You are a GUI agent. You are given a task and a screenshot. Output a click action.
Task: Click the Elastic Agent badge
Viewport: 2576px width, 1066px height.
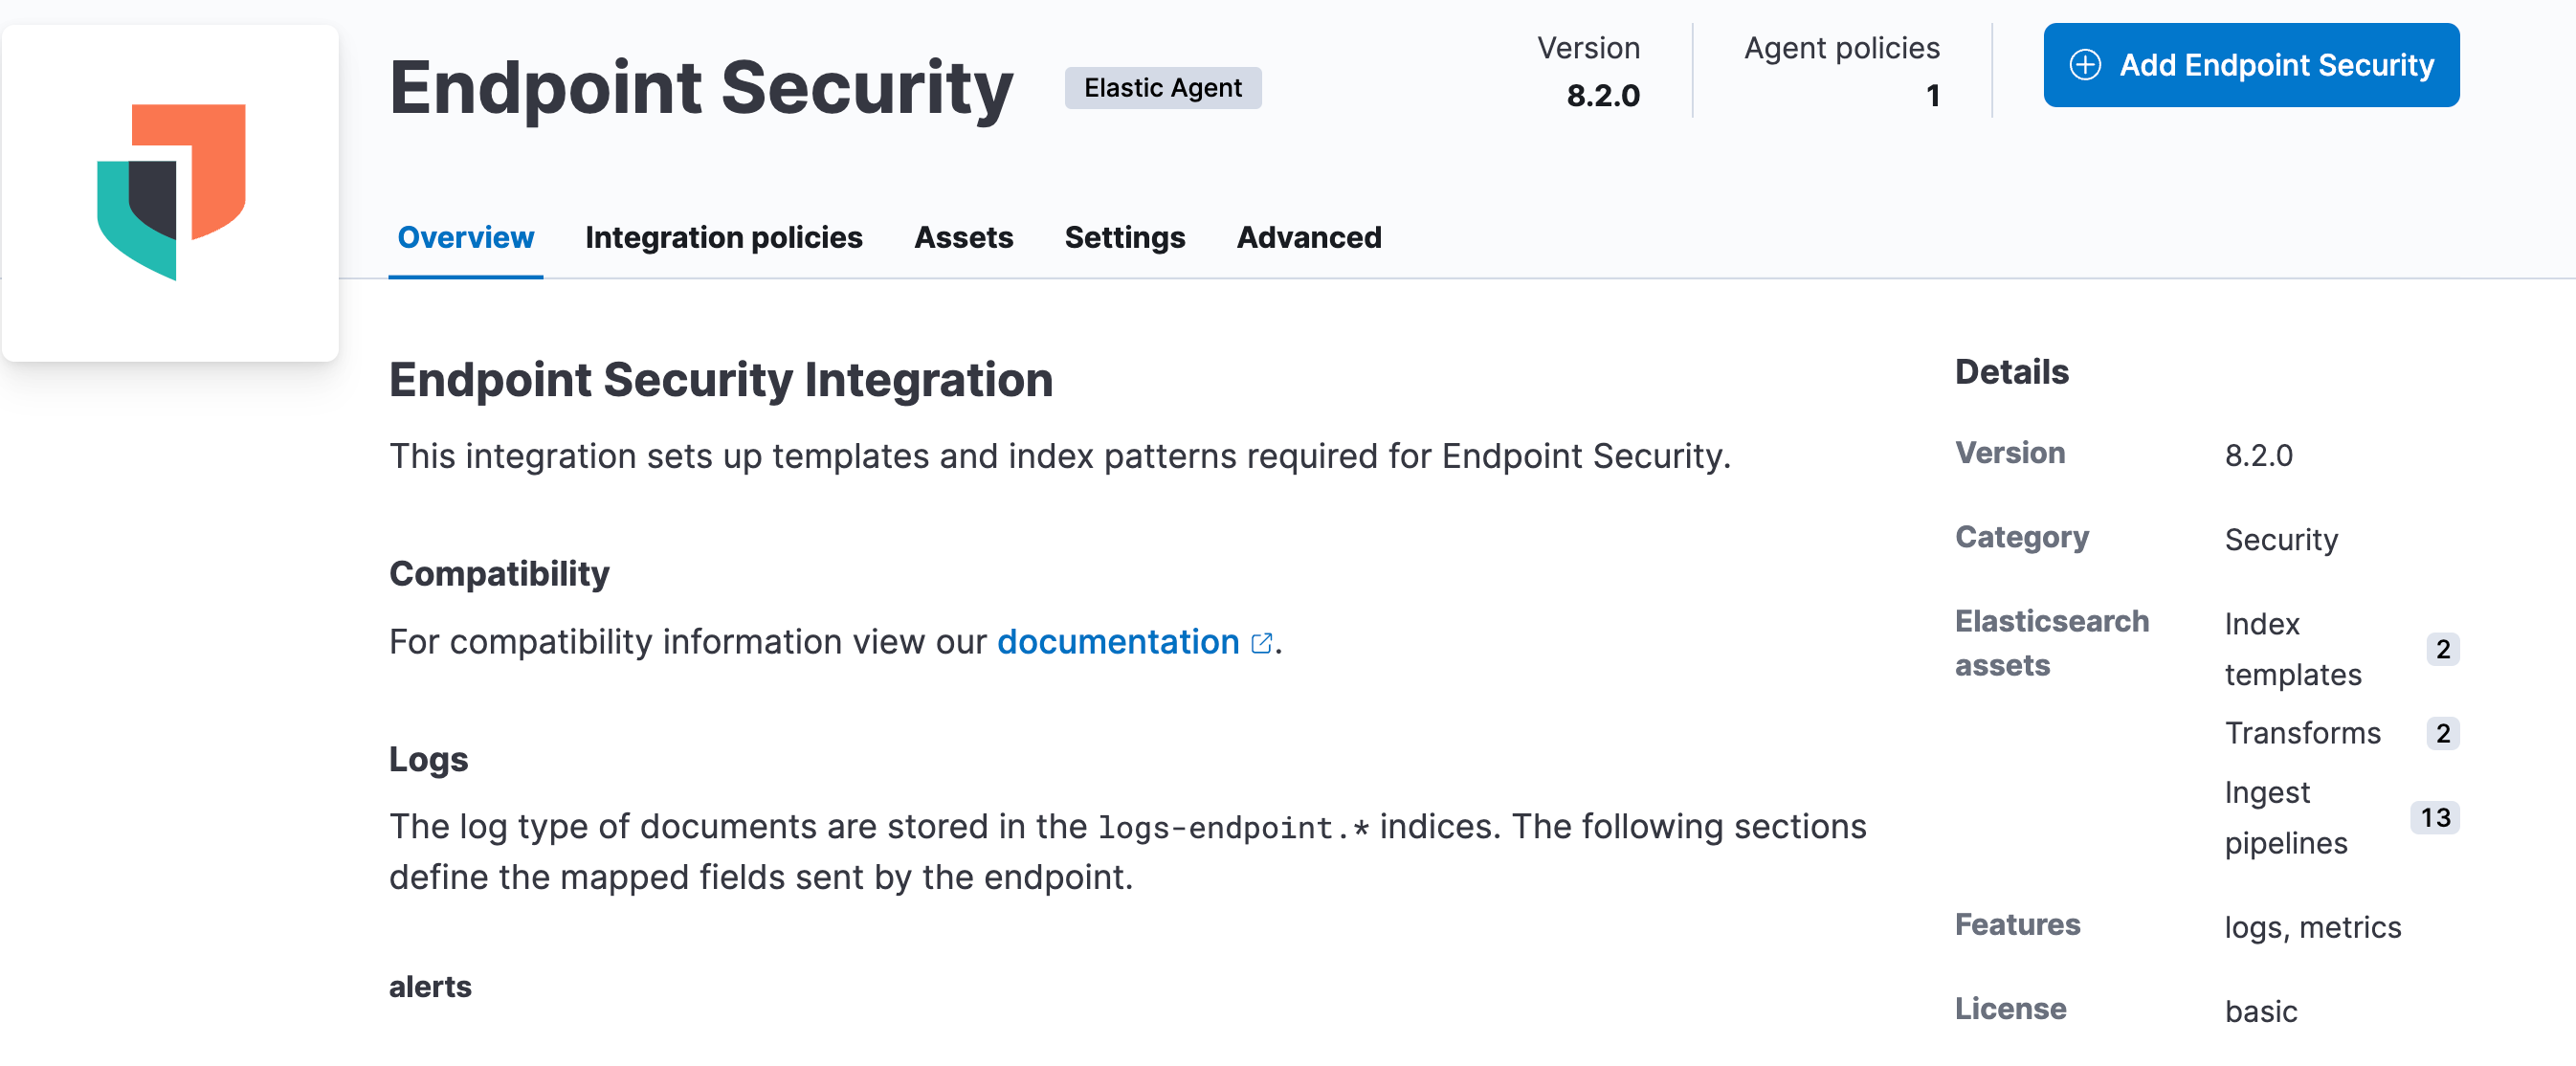point(1163,88)
